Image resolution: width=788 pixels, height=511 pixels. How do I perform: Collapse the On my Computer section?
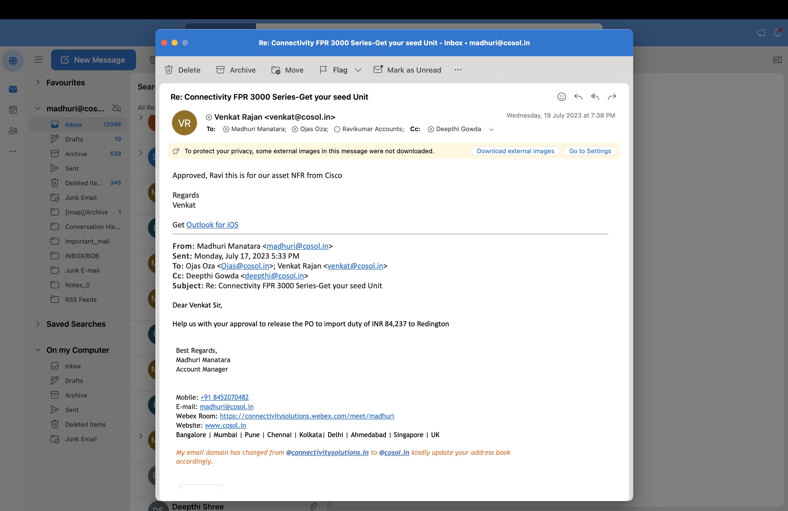click(38, 350)
